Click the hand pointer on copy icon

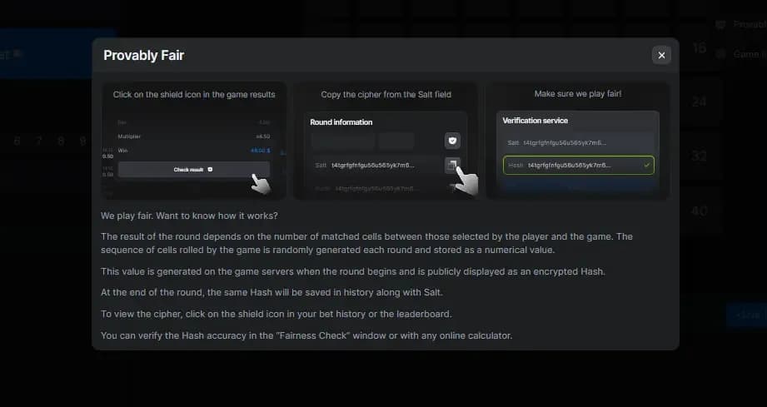pyautogui.click(x=466, y=182)
